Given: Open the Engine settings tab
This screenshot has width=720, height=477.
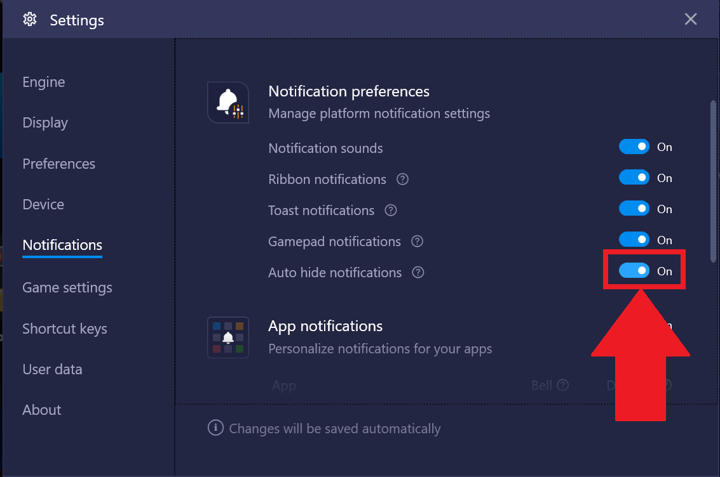Looking at the screenshot, I should point(44,82).
